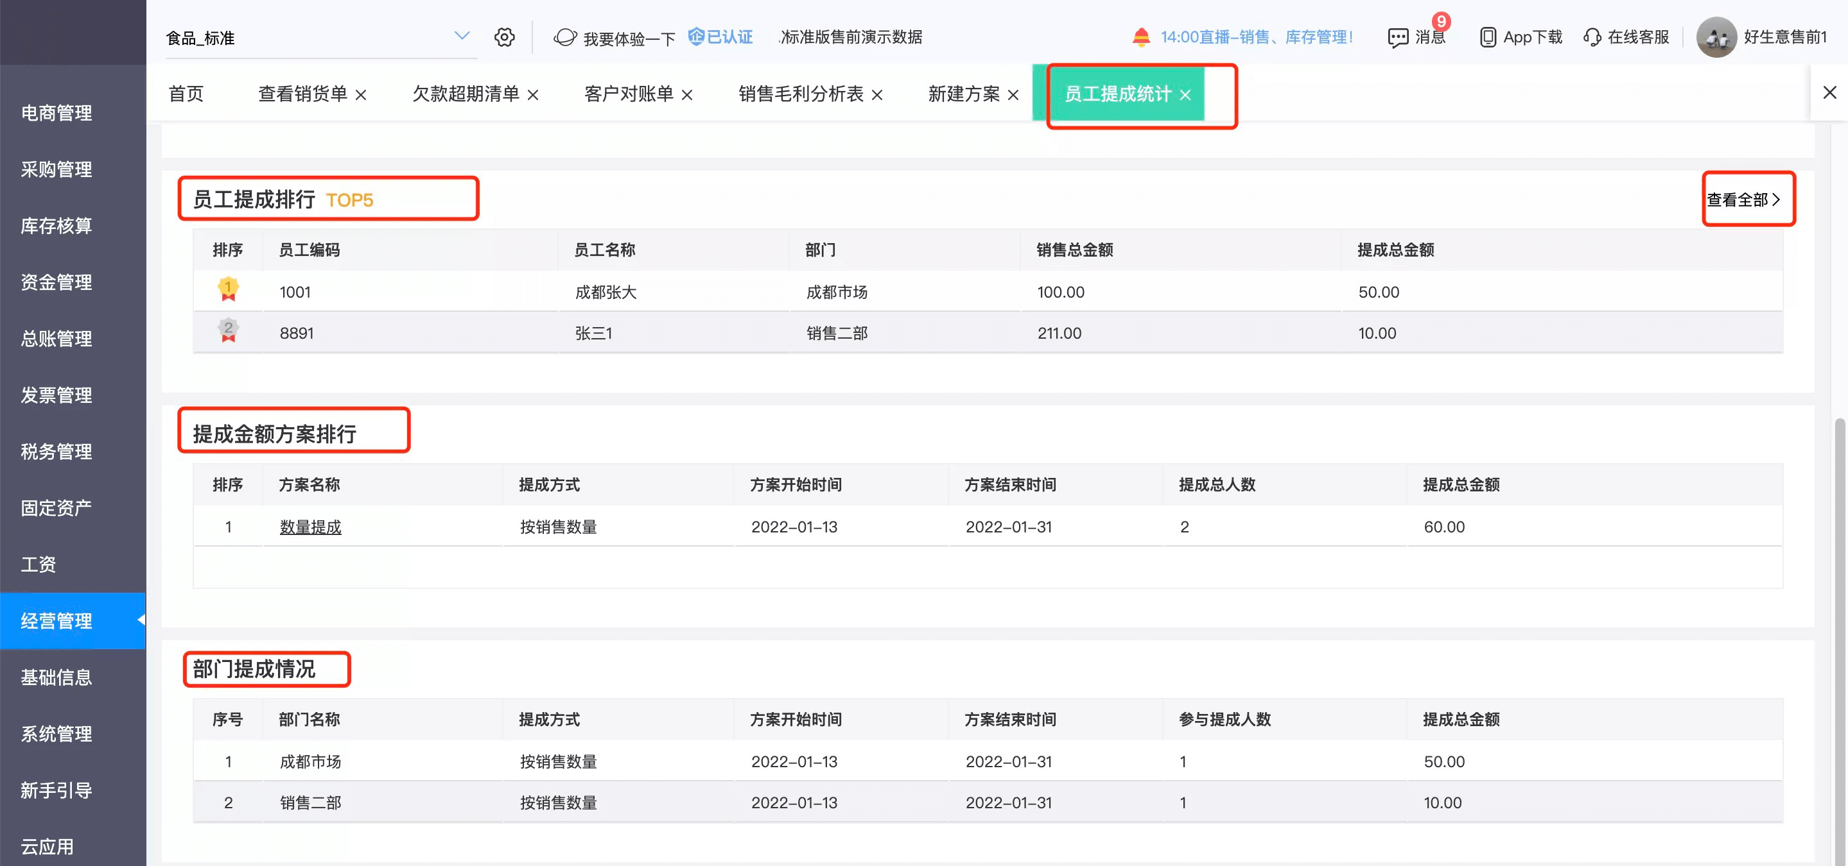Switch to the 销售毛利分析表 tab

click(x=801, y=94)
